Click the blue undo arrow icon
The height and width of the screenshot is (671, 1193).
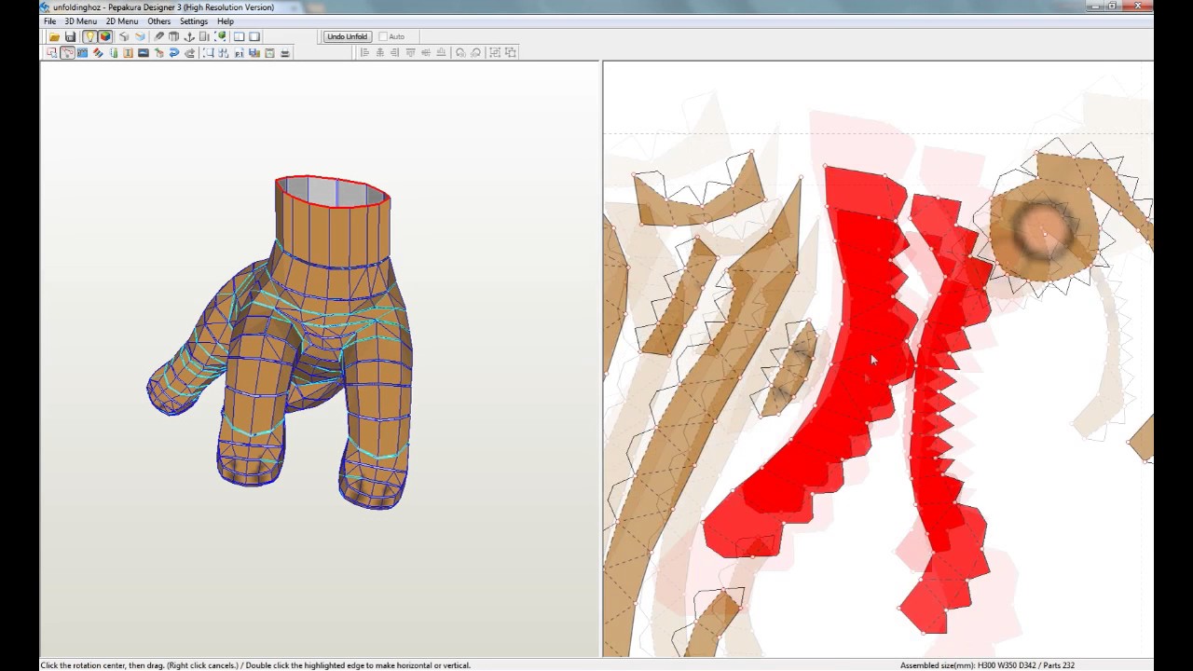(x=173, y=52)
